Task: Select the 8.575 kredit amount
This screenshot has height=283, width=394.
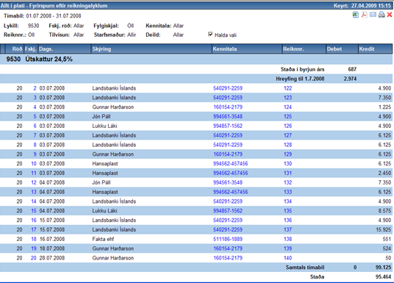Action: coord(384,211)
